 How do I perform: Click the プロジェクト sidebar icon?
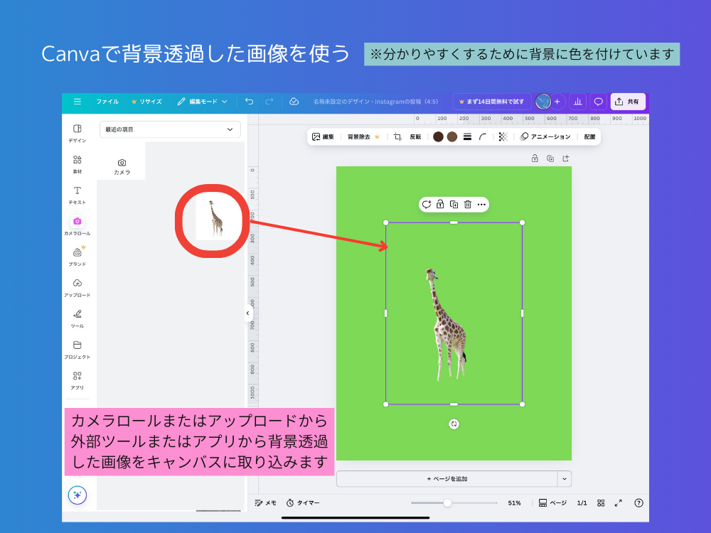[x=77, y=347]
